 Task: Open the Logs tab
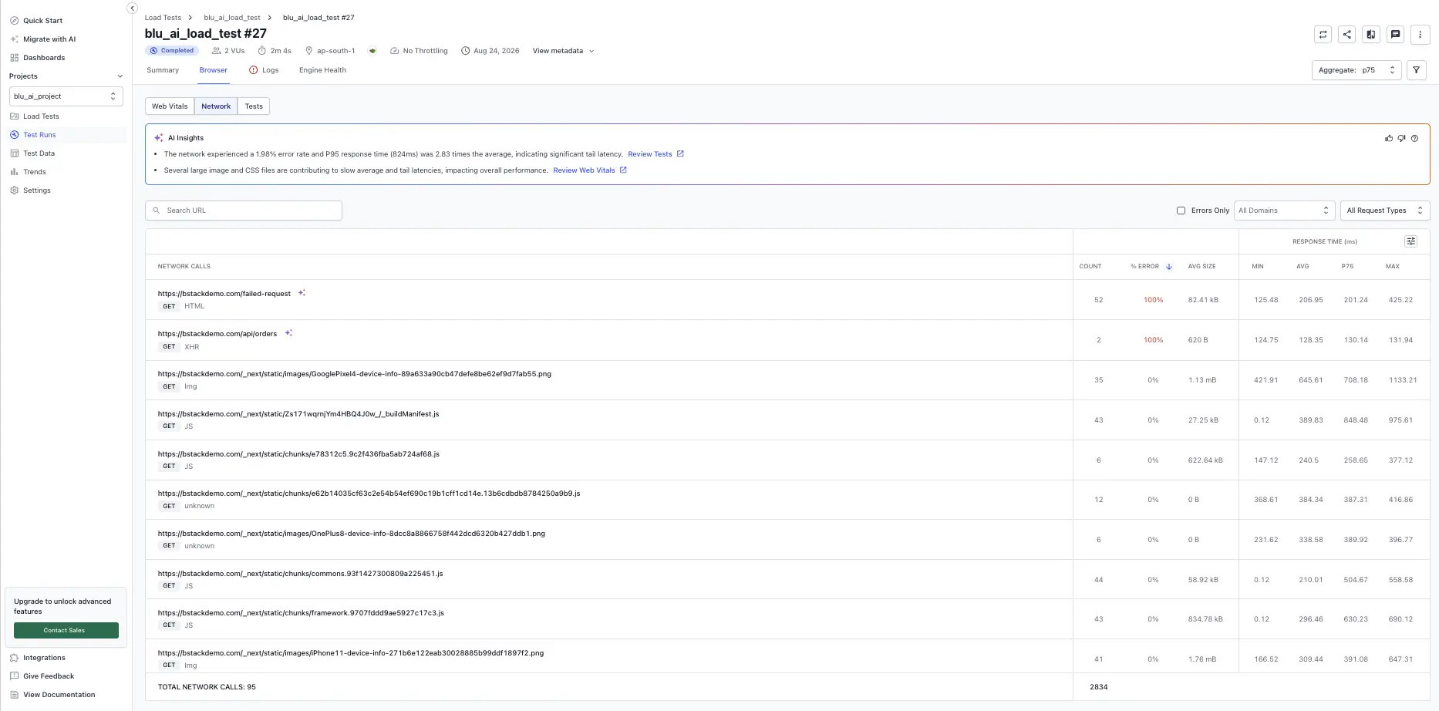tap(264, 70)
